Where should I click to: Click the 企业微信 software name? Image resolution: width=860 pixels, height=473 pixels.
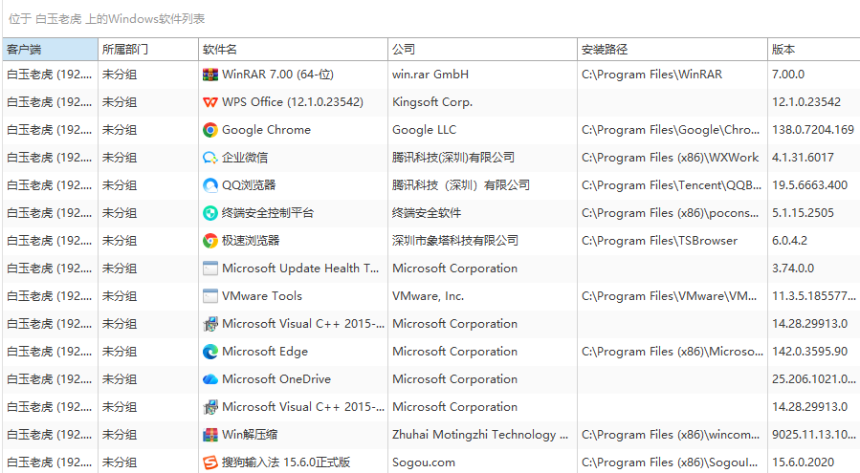tap(245, 158)
